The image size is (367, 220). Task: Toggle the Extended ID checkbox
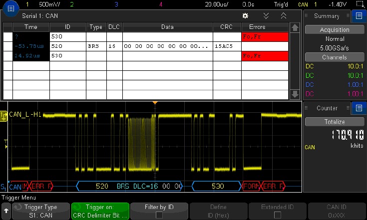(x=277, y=215)
